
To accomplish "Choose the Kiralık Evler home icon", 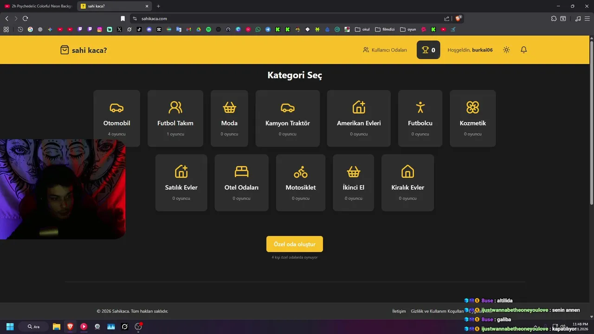I will (407, 172).
